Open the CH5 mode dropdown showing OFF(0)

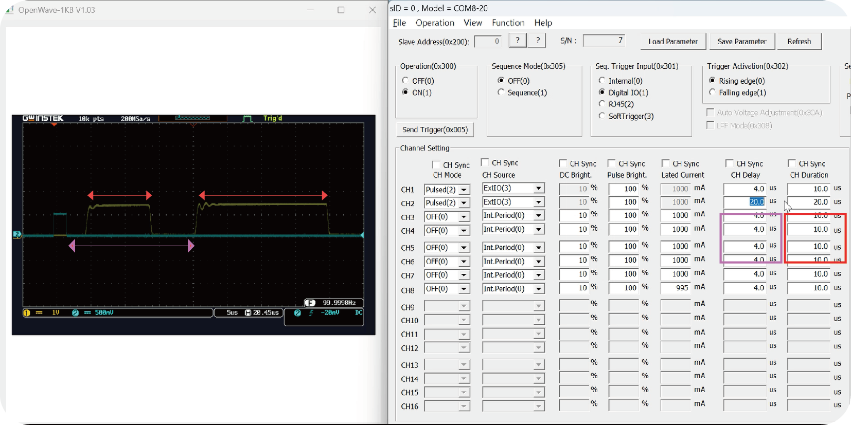click(464, 248)
